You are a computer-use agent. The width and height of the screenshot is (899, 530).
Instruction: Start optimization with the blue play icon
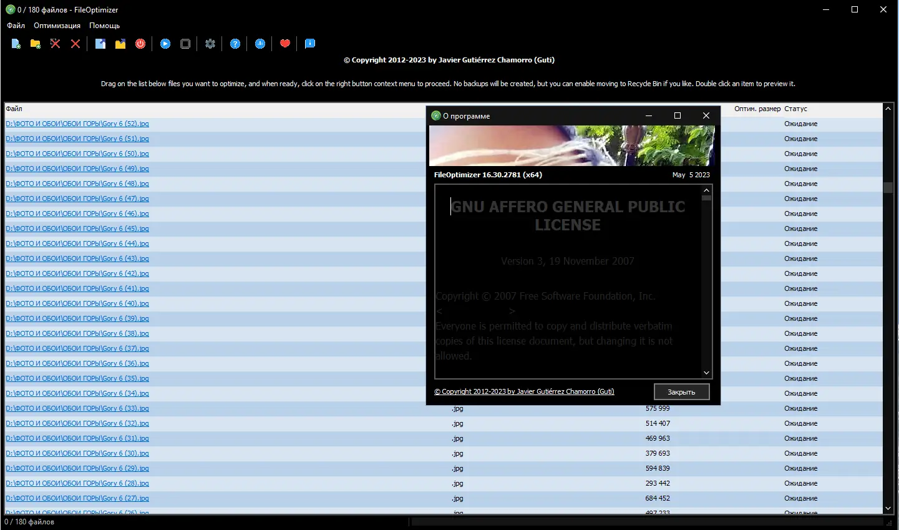165,44
